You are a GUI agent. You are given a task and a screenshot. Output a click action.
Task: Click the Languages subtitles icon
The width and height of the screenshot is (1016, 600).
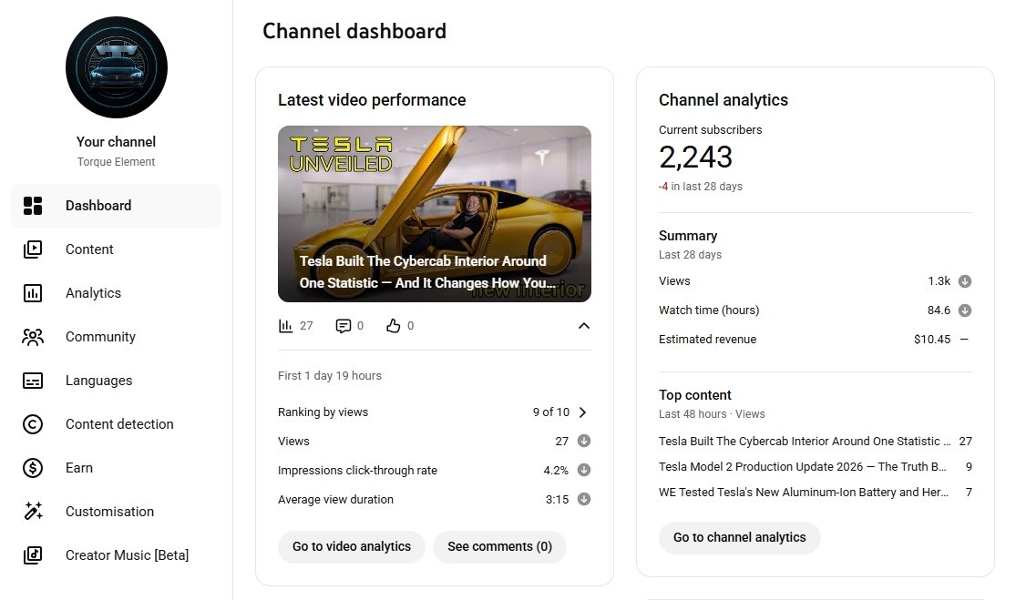33,381
